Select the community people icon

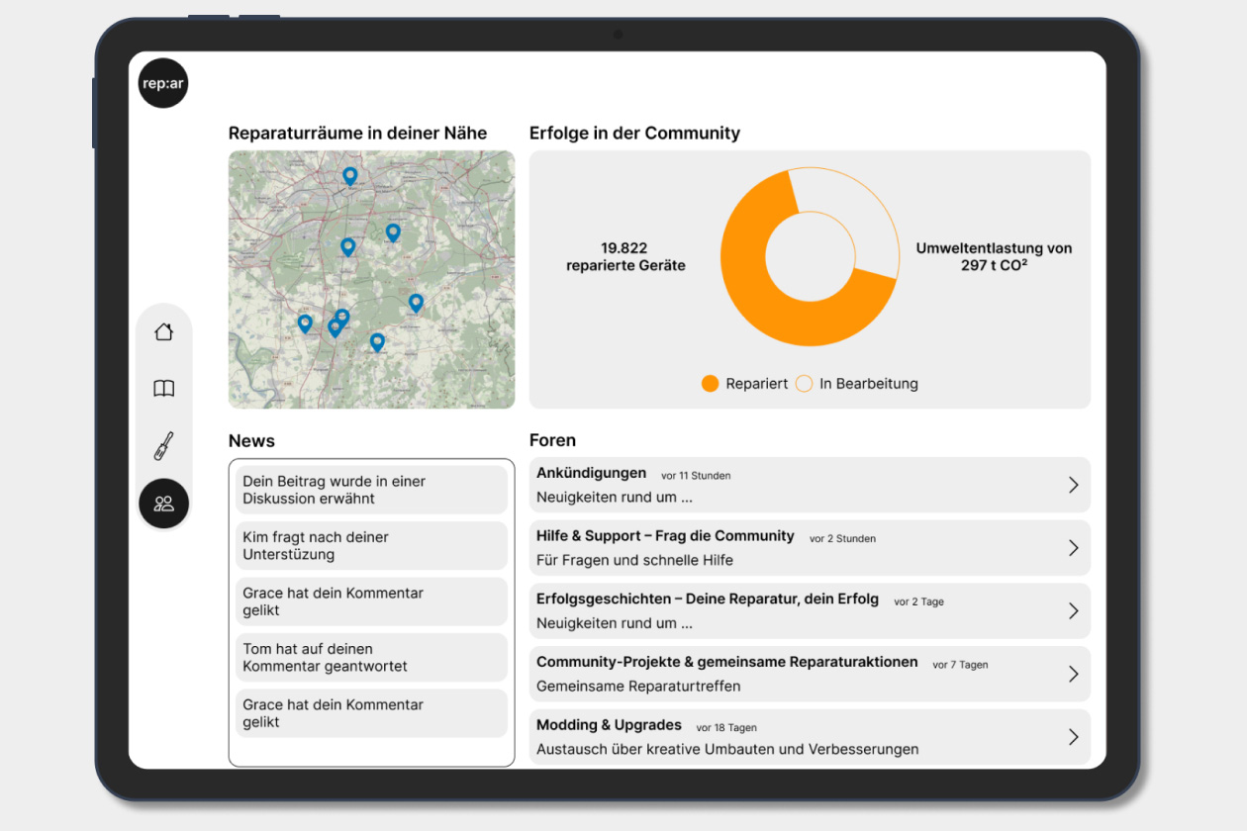[164, 504]
